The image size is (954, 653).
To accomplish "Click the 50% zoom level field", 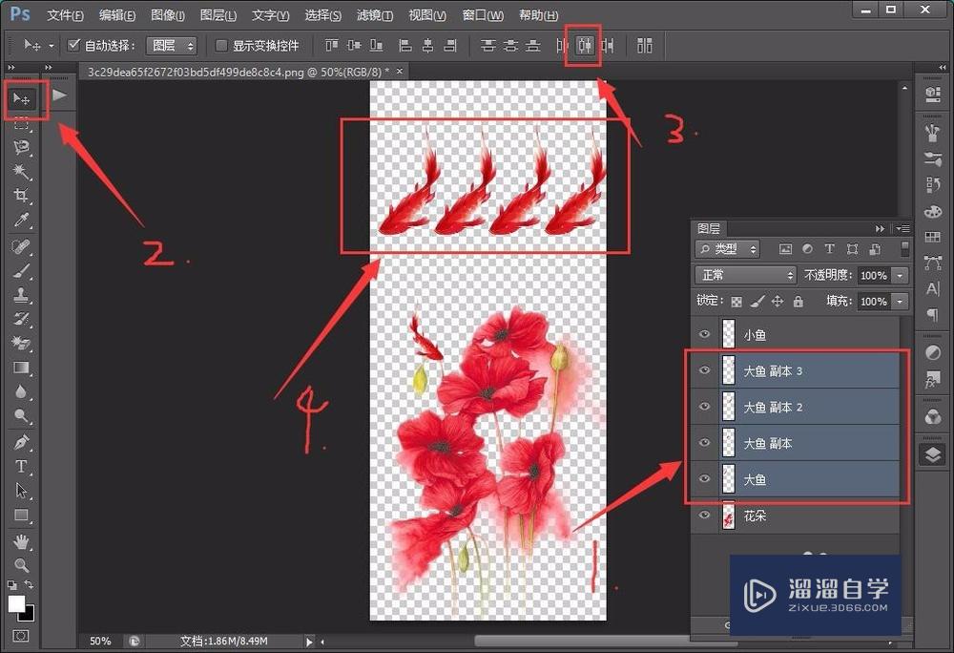I will (x=100, y=642).
